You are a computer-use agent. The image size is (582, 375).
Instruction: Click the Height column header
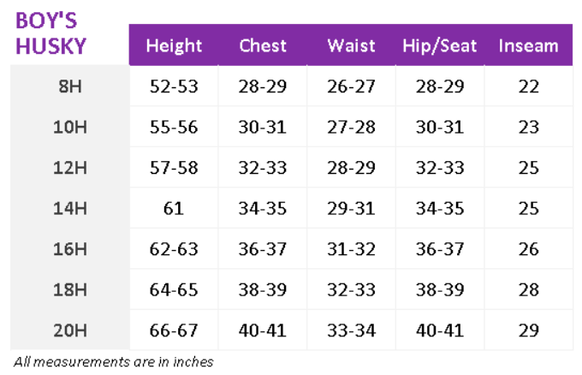174,46
